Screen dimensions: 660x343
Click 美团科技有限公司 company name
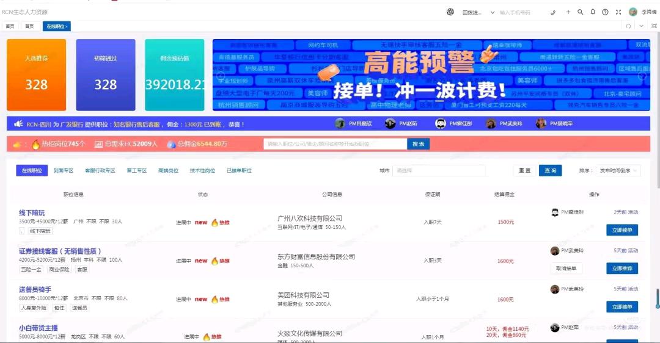click(x=303, y=295)
